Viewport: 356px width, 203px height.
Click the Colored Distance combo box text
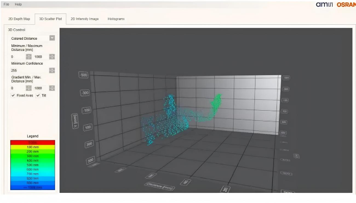[x=24, y=38]
